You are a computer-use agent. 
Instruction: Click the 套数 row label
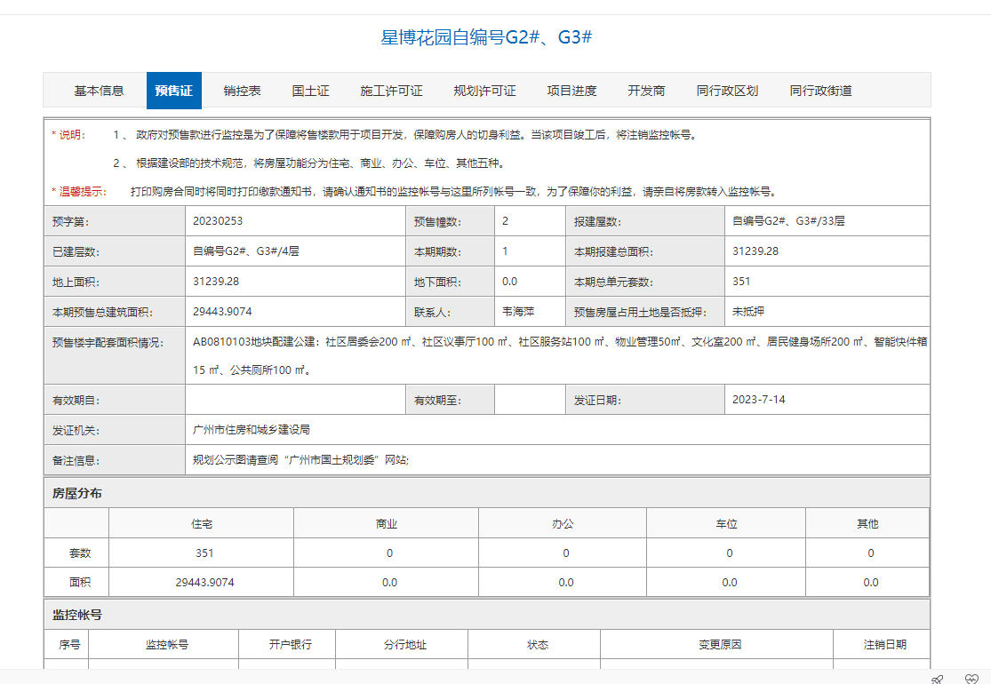pos(80,553)
